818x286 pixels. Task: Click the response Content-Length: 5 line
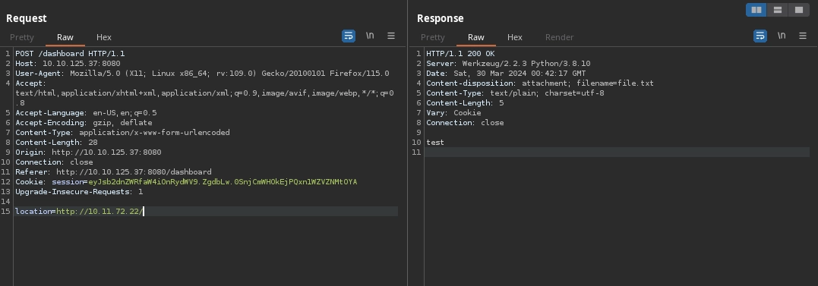[465, 103]
